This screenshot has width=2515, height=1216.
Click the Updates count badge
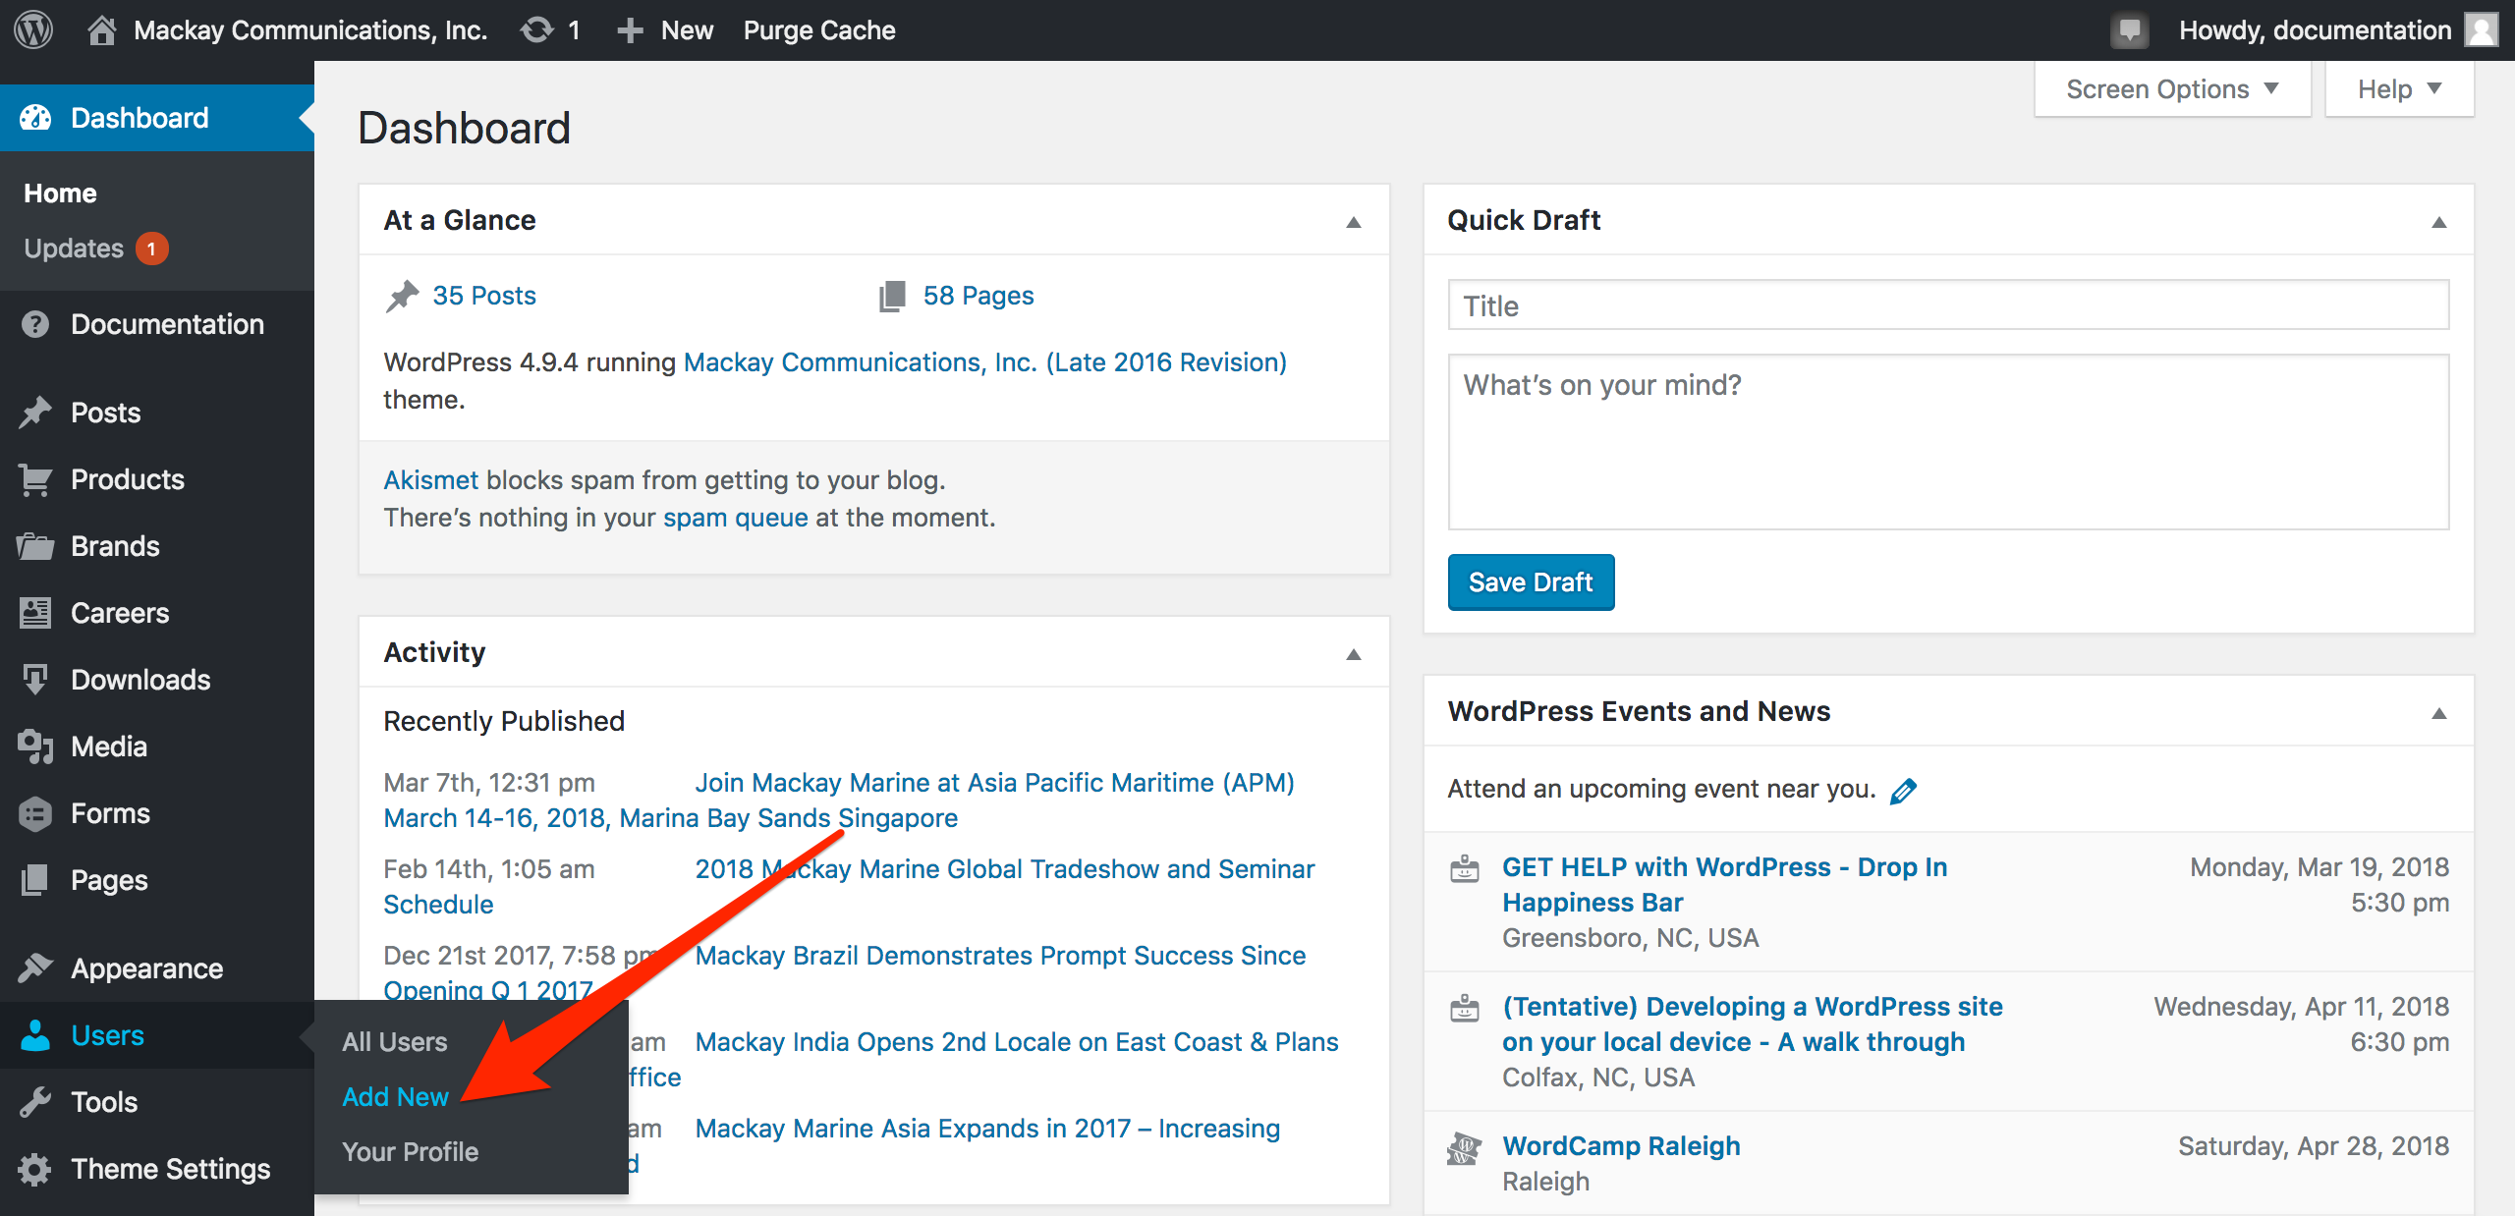tap(151, 249)
